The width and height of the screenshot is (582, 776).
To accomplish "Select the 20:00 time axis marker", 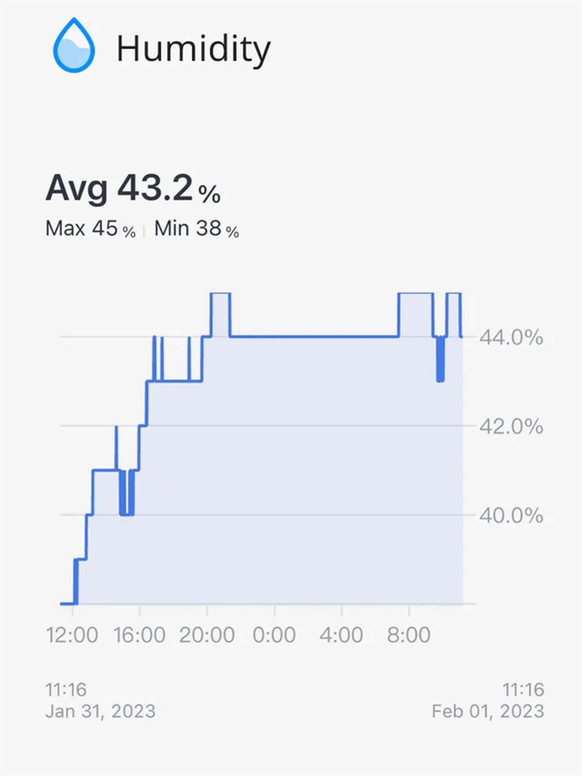I will (x=207, y=635).
